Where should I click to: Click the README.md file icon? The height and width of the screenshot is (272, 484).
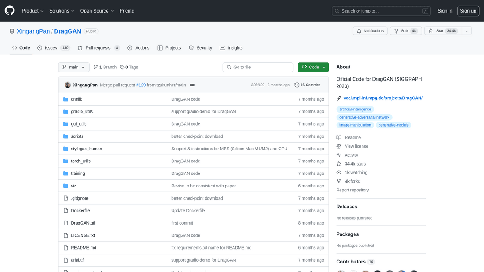65,248
